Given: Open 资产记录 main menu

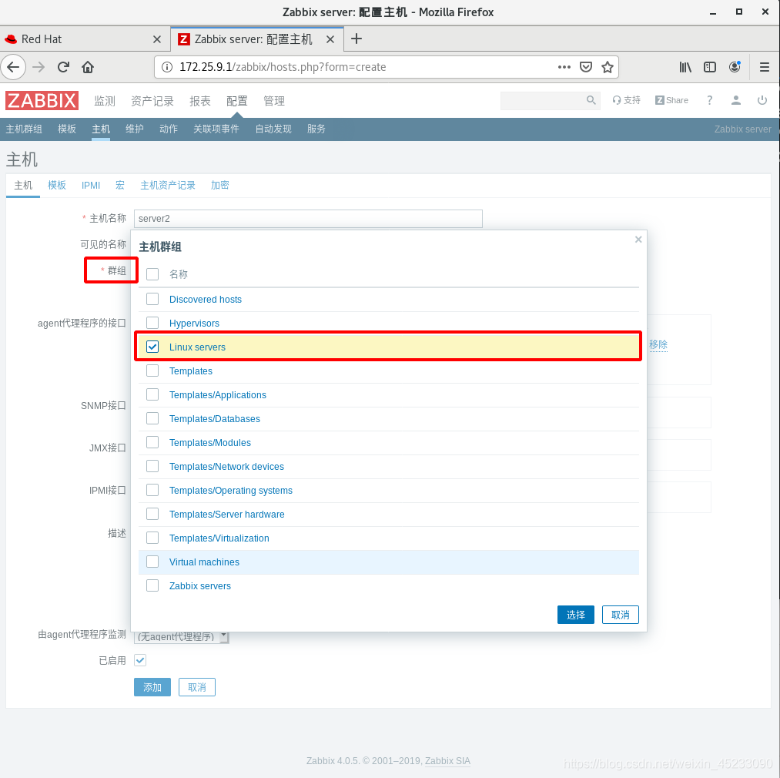Looking at the screenshot, I should point(152,101).
